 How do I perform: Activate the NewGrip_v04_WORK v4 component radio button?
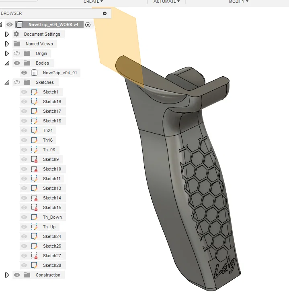coord(88,24)
